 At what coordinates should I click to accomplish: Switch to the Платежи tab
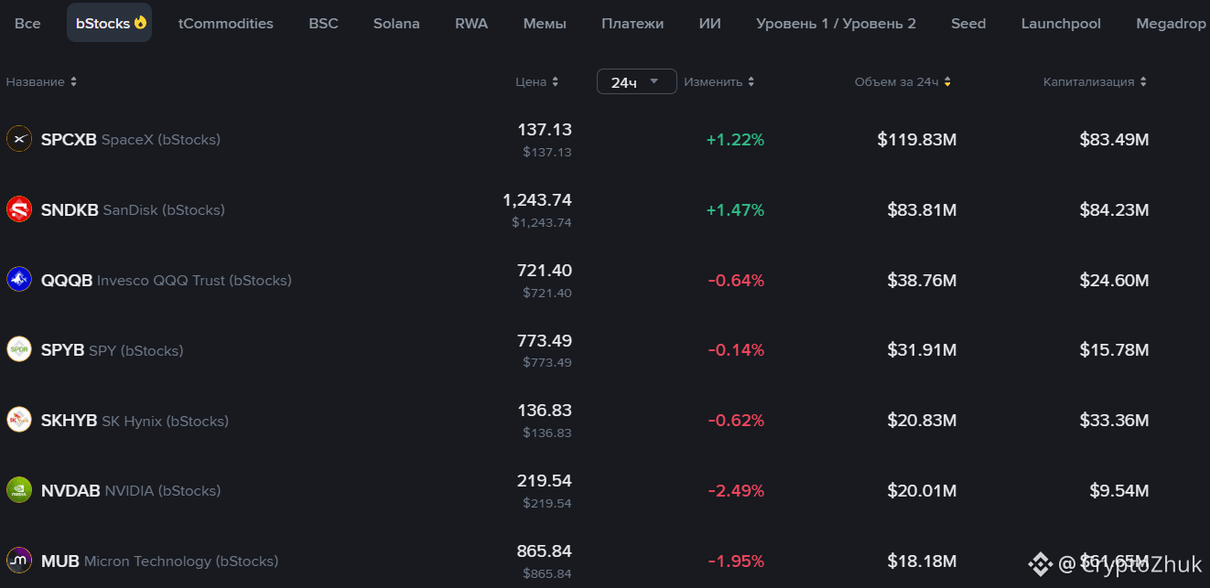click(632, 23)
